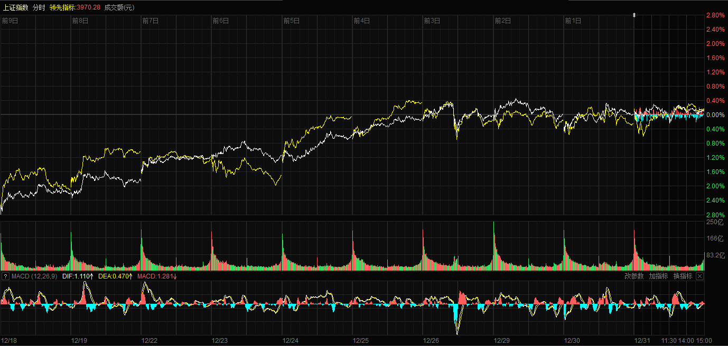
Task: Click the small resize arrow icon at top
Action: tap(634, 15)
